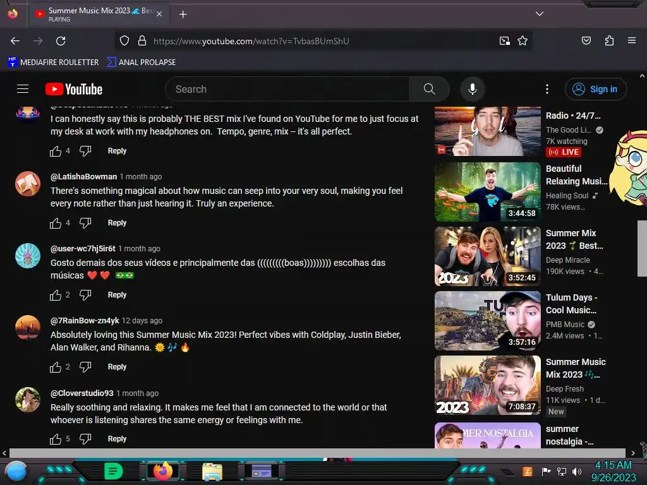The height and width of the screenshot is (485, 647).
Task: Click the Sign in button
Action: click(595, 89)
